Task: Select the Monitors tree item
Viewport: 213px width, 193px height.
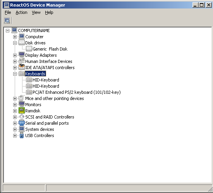Action: coord(33,105)
